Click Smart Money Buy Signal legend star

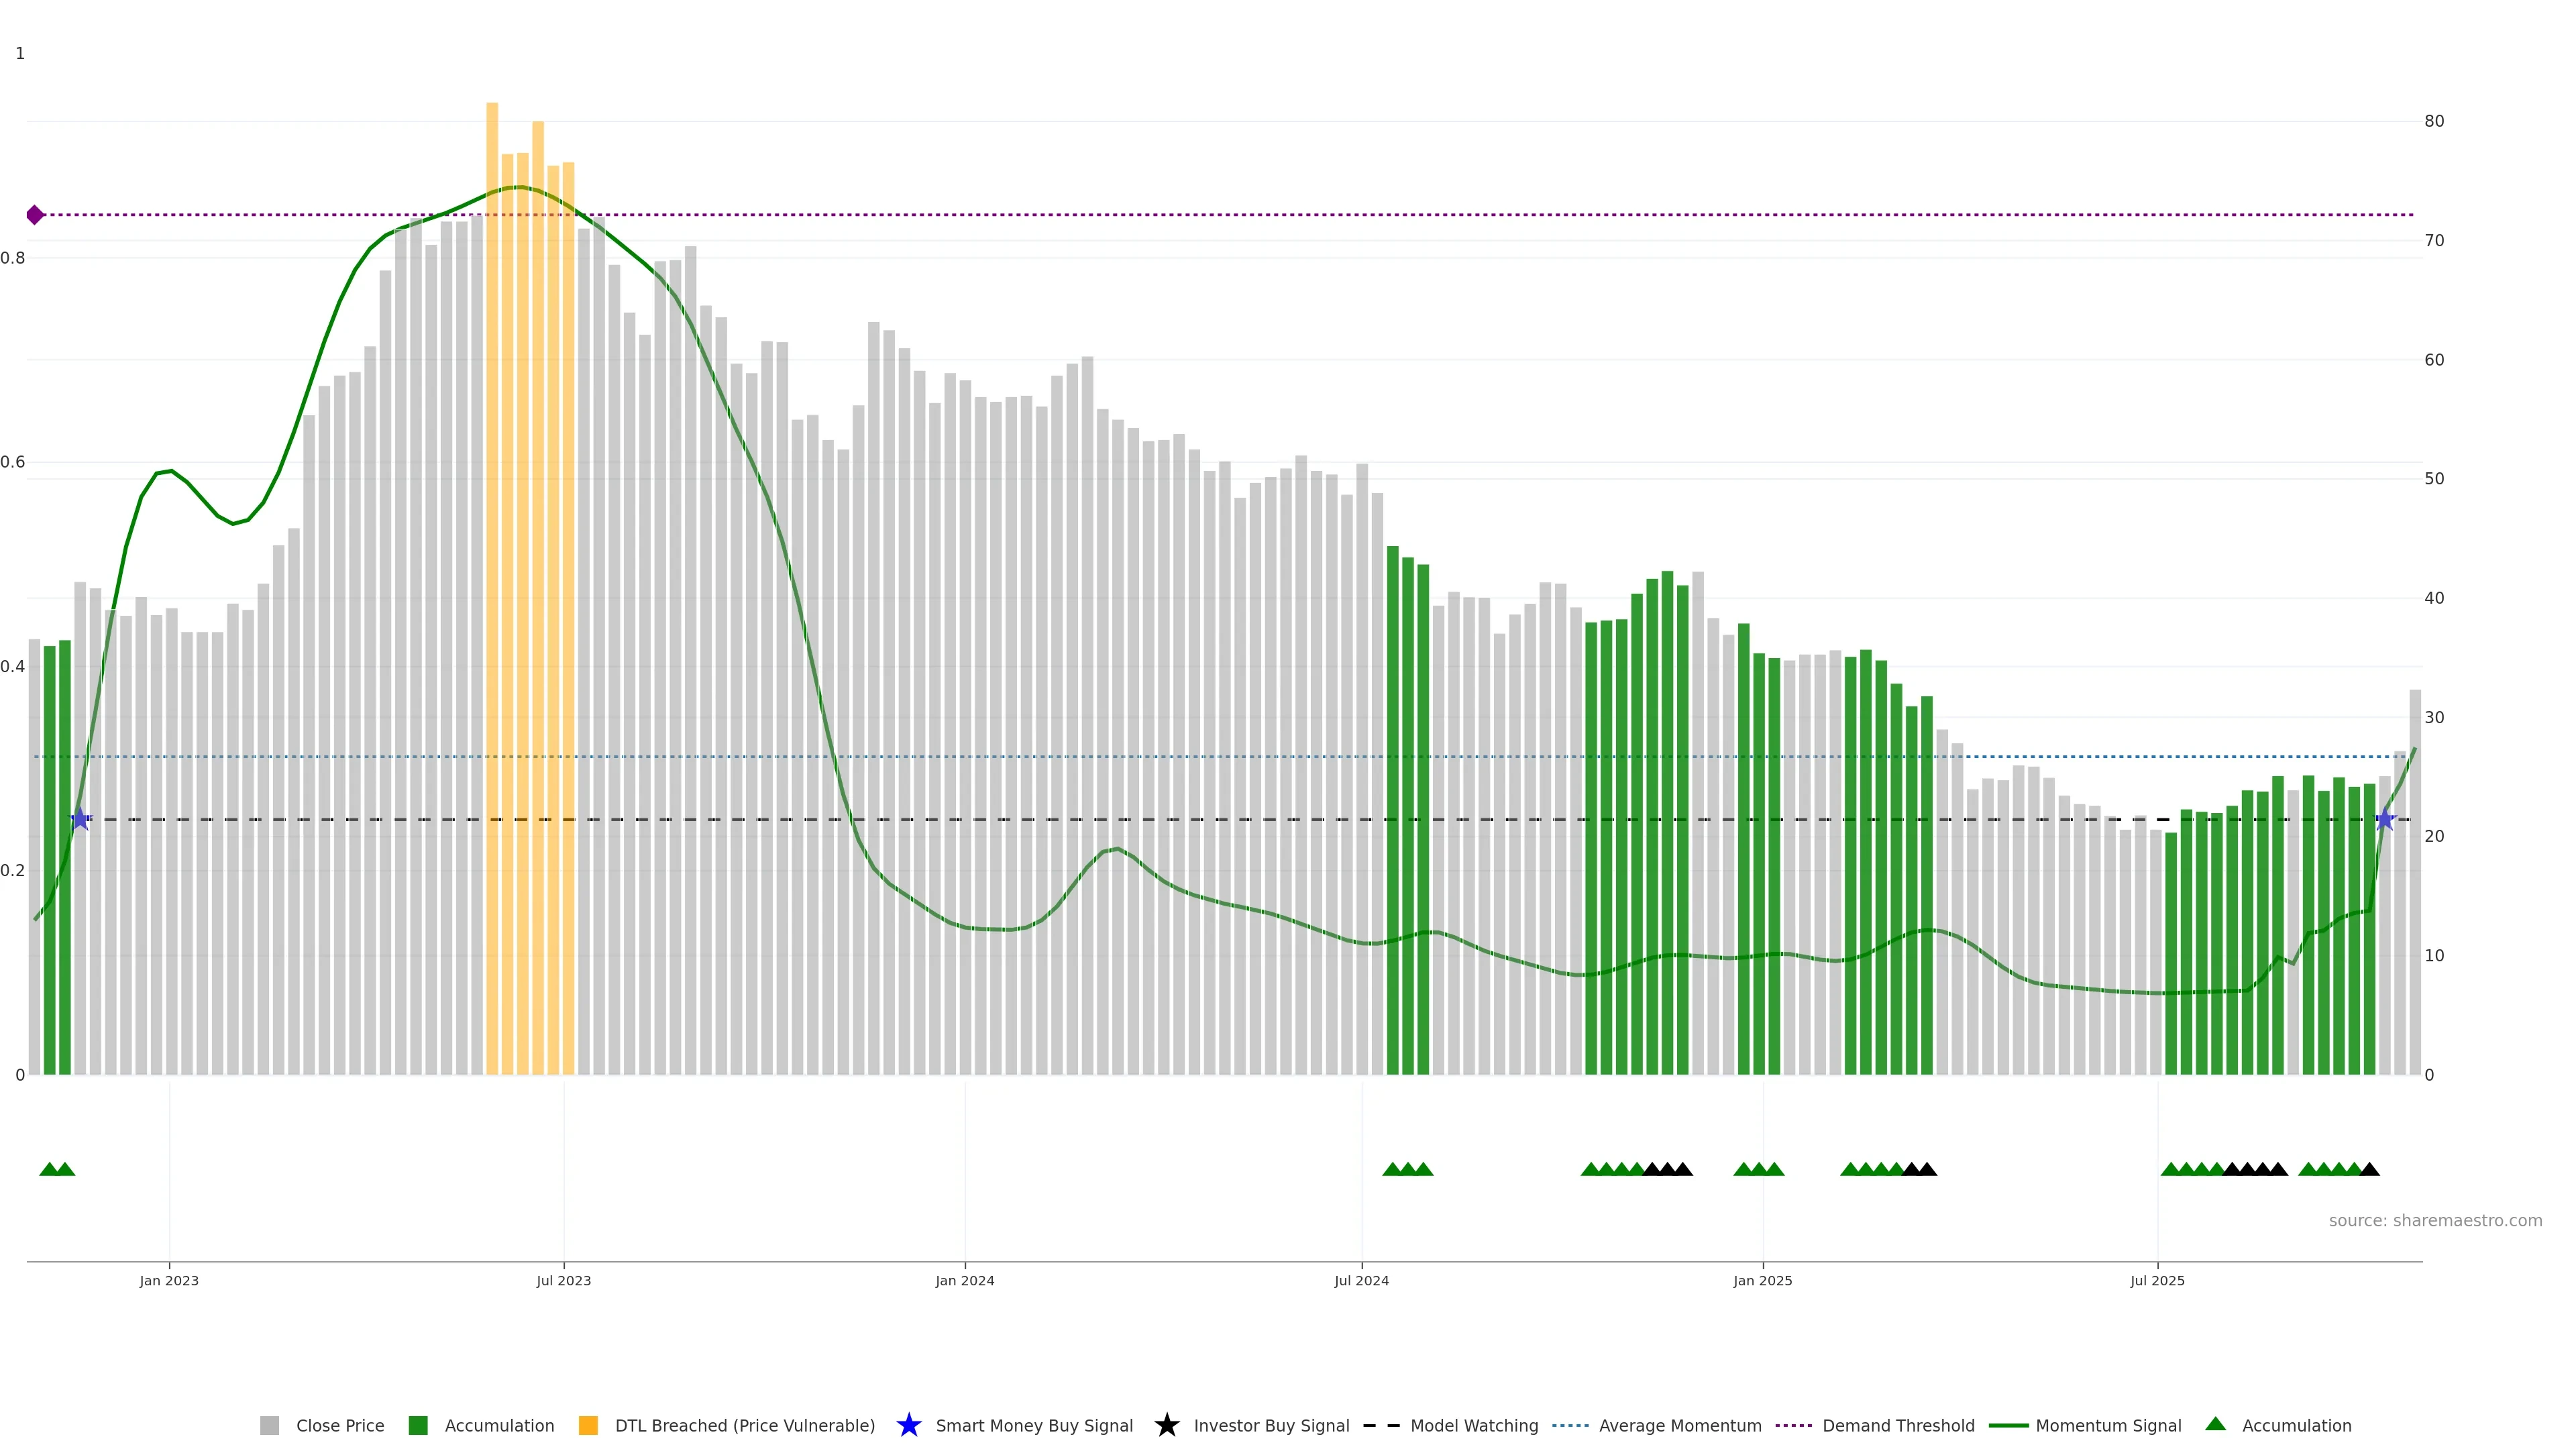coord(909,1426)
